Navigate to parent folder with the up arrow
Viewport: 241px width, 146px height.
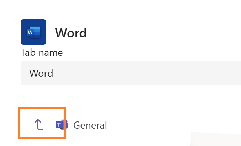tap(38, 124)
